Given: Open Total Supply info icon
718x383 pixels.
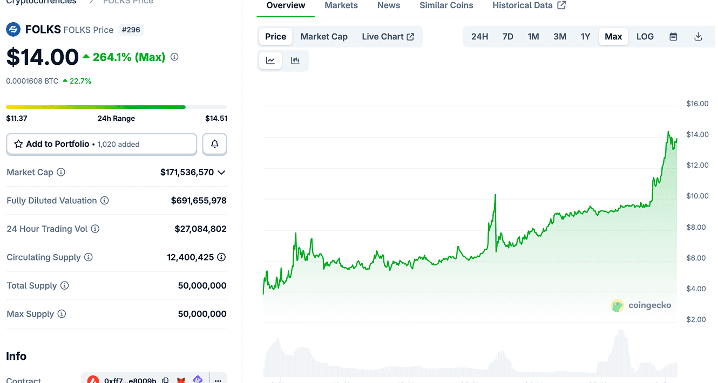Looking at the screenshot, I should coord(65,285).
